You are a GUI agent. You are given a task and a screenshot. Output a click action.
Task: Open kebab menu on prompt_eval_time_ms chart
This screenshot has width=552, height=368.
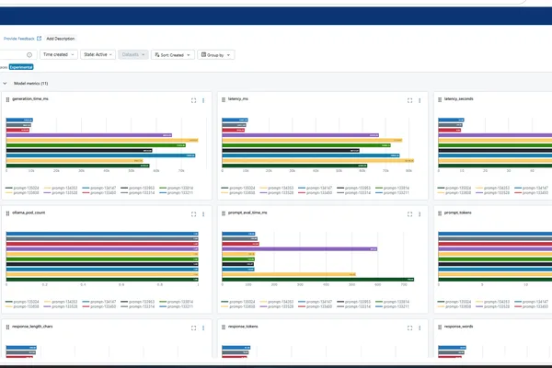[420, 214]
